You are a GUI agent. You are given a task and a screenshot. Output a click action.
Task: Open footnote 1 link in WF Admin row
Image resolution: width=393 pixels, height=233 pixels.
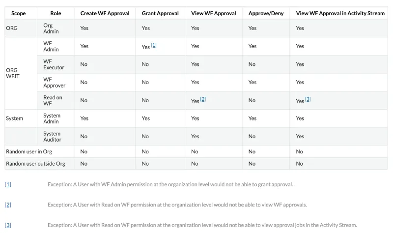click(x=154, y=45)
